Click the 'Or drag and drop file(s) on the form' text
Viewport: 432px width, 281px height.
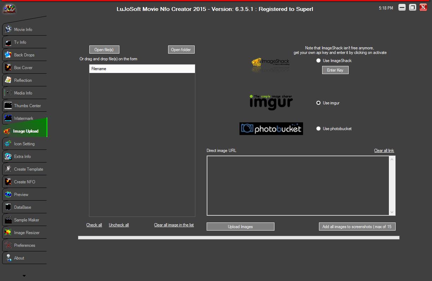coord(108,59)
